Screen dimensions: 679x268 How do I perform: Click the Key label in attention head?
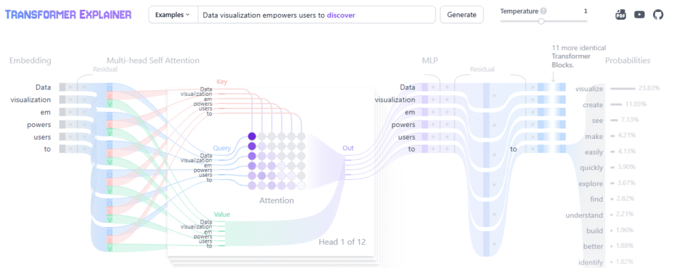point(221,81)
